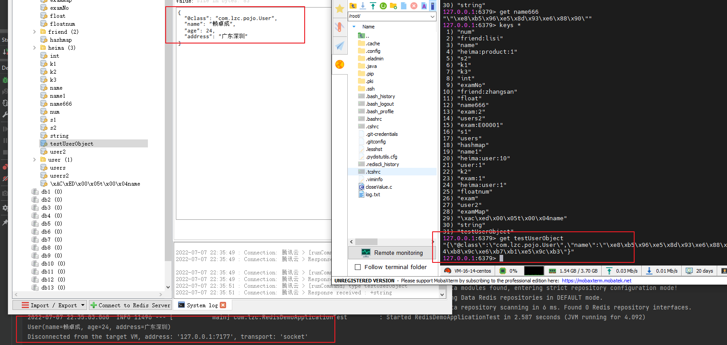
Task: Click Connect to Redis Server button
Action: tap(131, 305)
